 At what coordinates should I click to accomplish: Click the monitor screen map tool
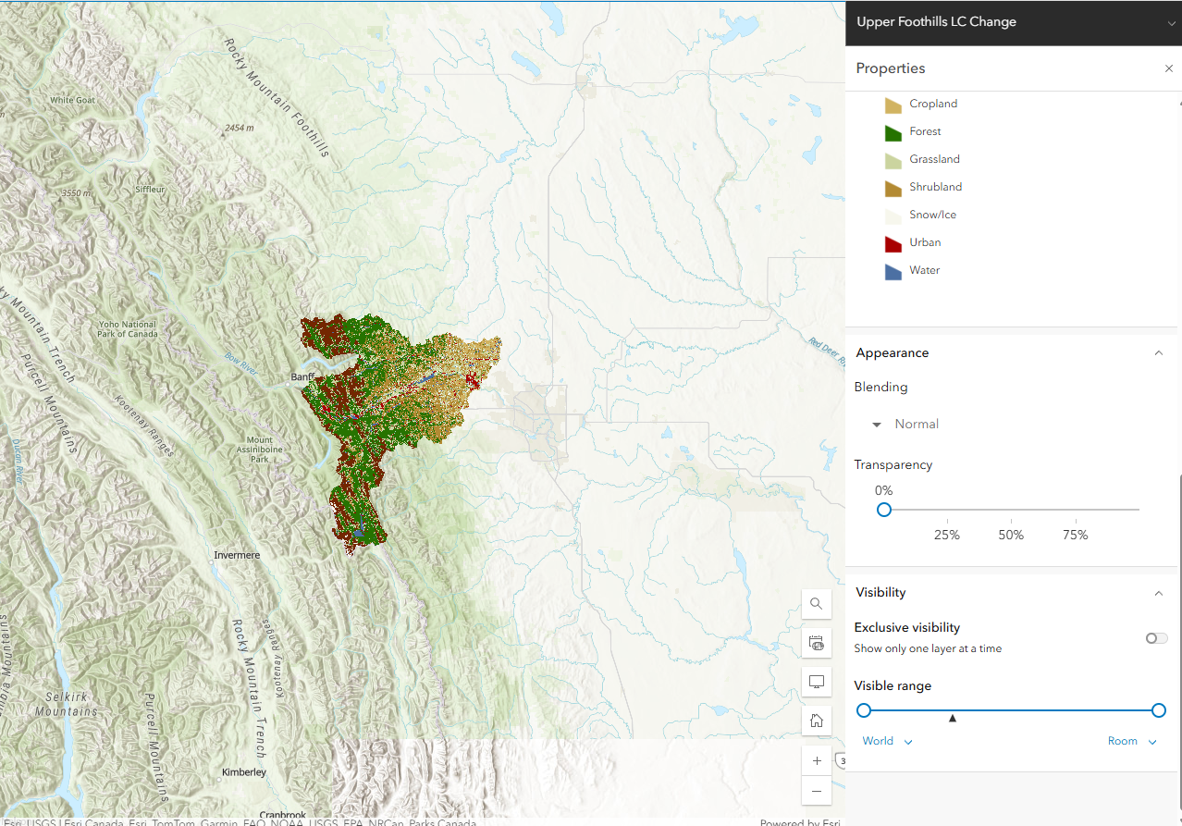pyautogui.click(x=817, y=681)
